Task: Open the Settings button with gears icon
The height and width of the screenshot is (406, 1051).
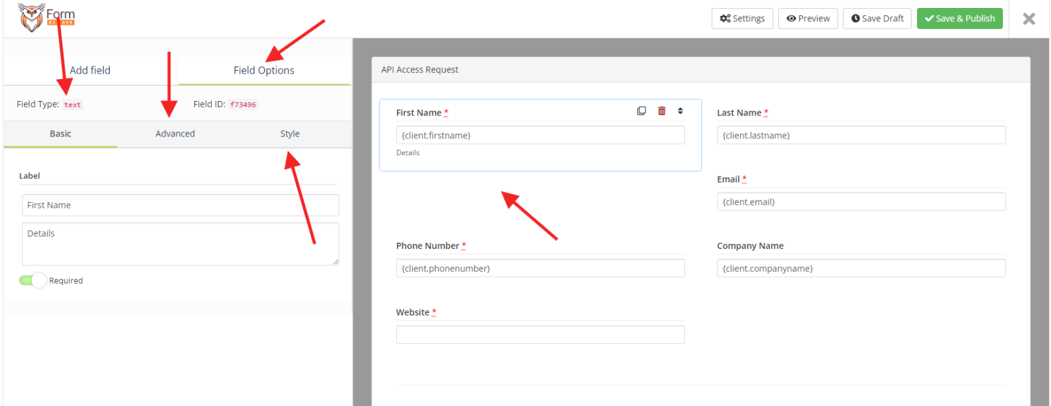Action: pos(742,19)
